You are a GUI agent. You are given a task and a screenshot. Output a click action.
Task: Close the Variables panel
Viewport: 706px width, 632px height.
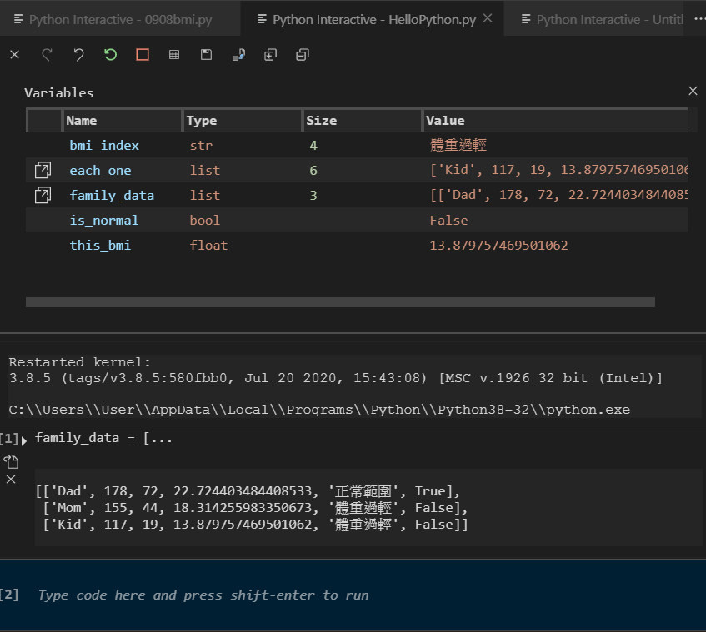(x=693, y=91)
